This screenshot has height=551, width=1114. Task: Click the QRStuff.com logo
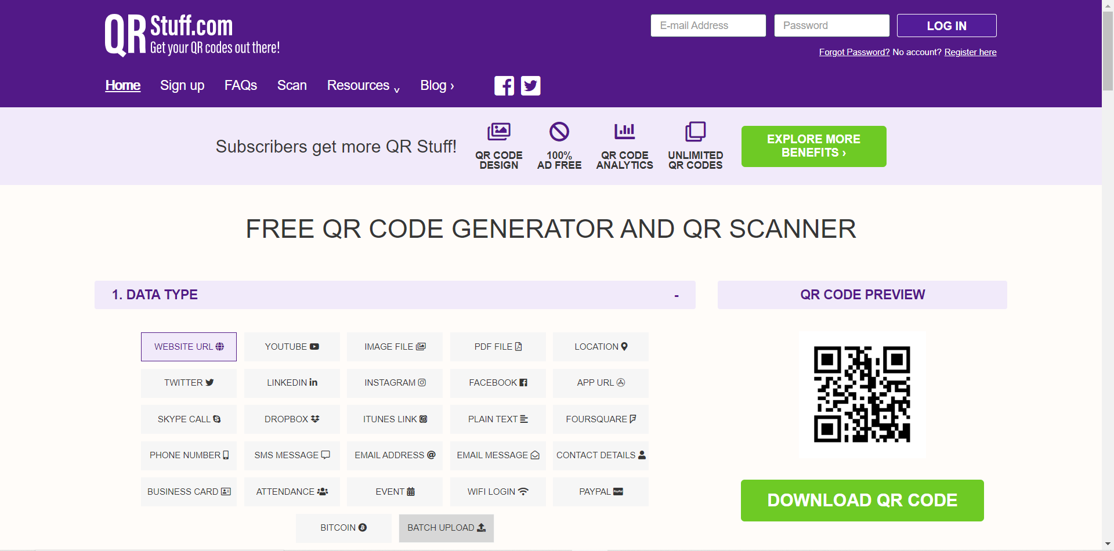pyautogui.click(x=192, y=35)
